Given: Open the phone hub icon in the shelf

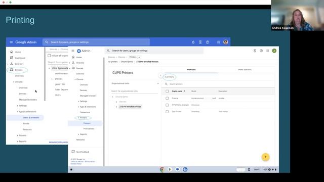Looking at the screenshot, I should point(249,169).
